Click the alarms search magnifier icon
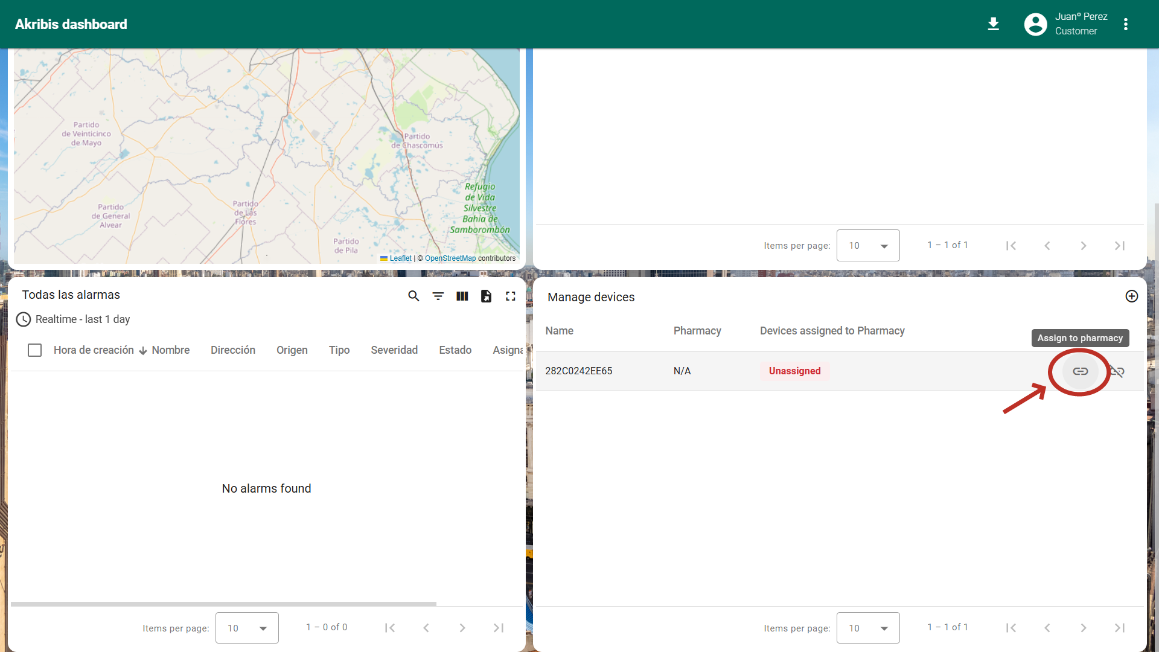The height and width of the screenshot is (652, 1159). click(x=413, y=296)
